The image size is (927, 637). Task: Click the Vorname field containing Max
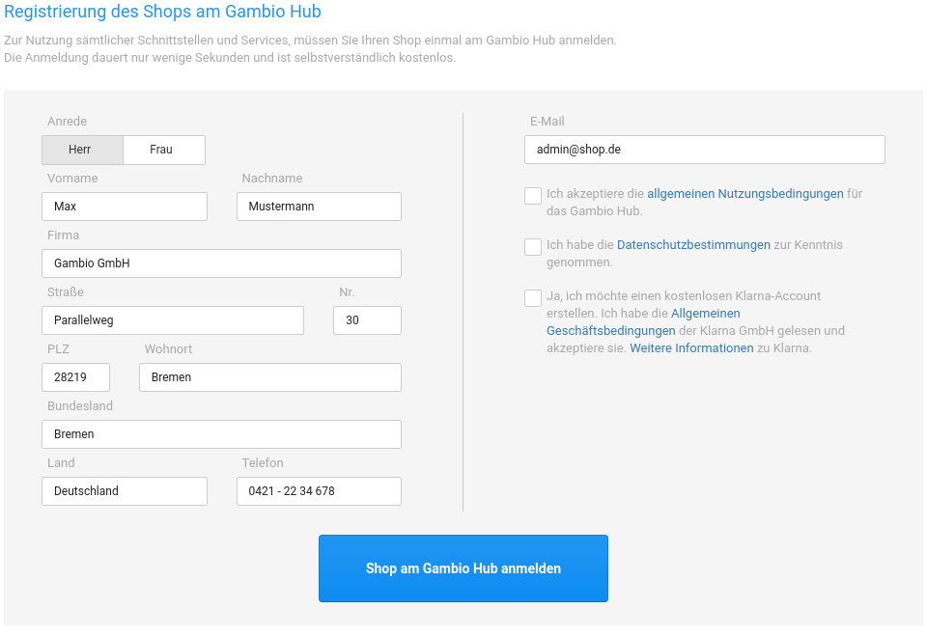point(125,207)
